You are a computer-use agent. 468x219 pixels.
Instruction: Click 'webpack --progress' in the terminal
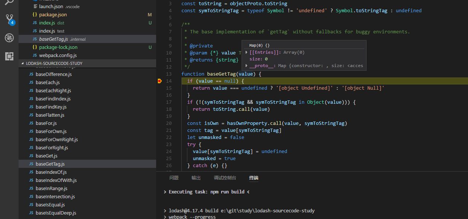click(192, 217)
